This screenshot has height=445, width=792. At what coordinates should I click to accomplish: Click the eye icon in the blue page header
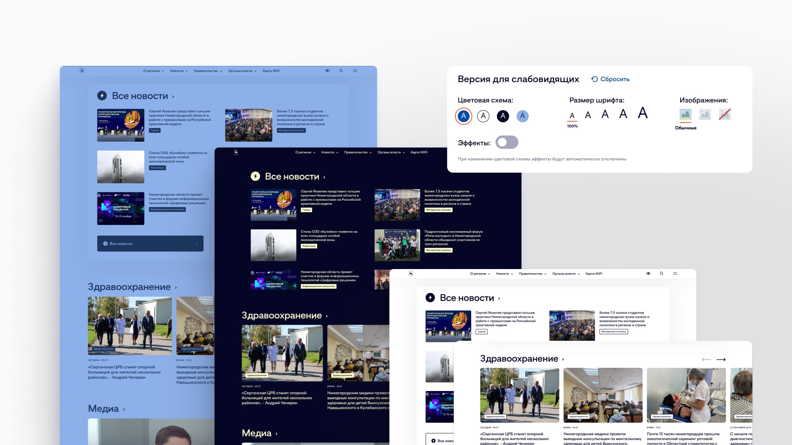(x=328, y=71)
